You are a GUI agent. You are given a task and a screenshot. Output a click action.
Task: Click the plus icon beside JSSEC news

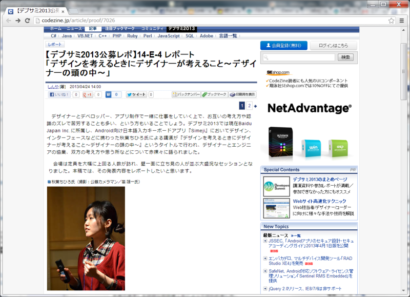tap(265, 241)
